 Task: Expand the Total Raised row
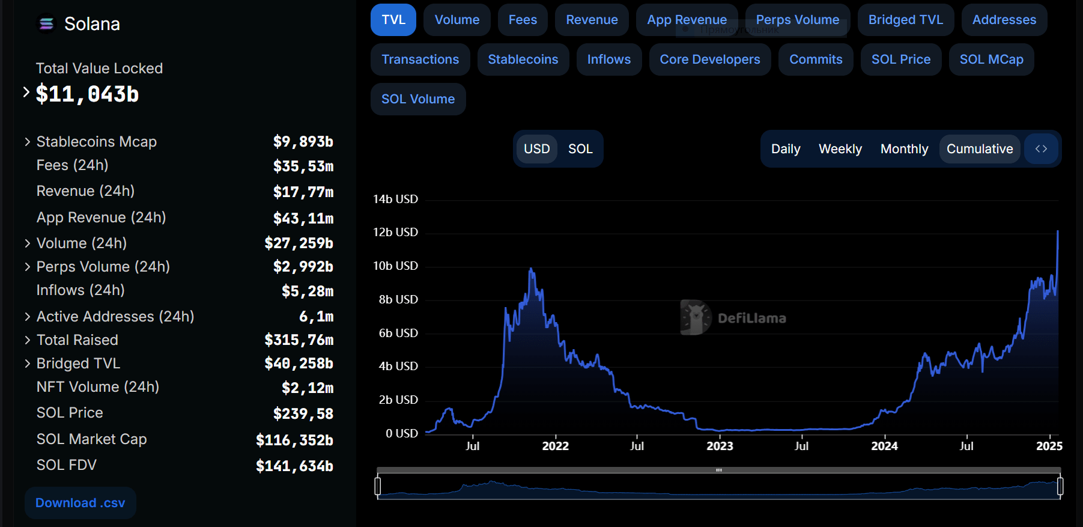coord(28,340)
